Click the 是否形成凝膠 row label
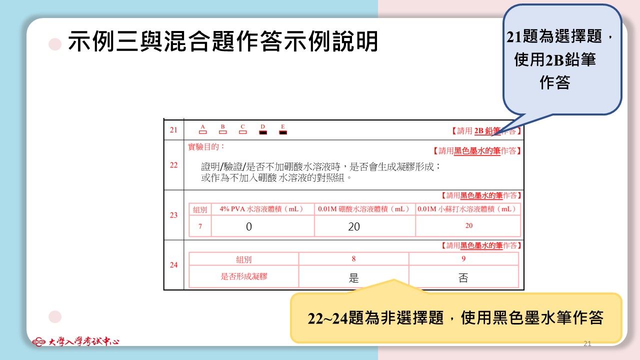Viewport: 640px width, 360px height. (x=244, y=276)
